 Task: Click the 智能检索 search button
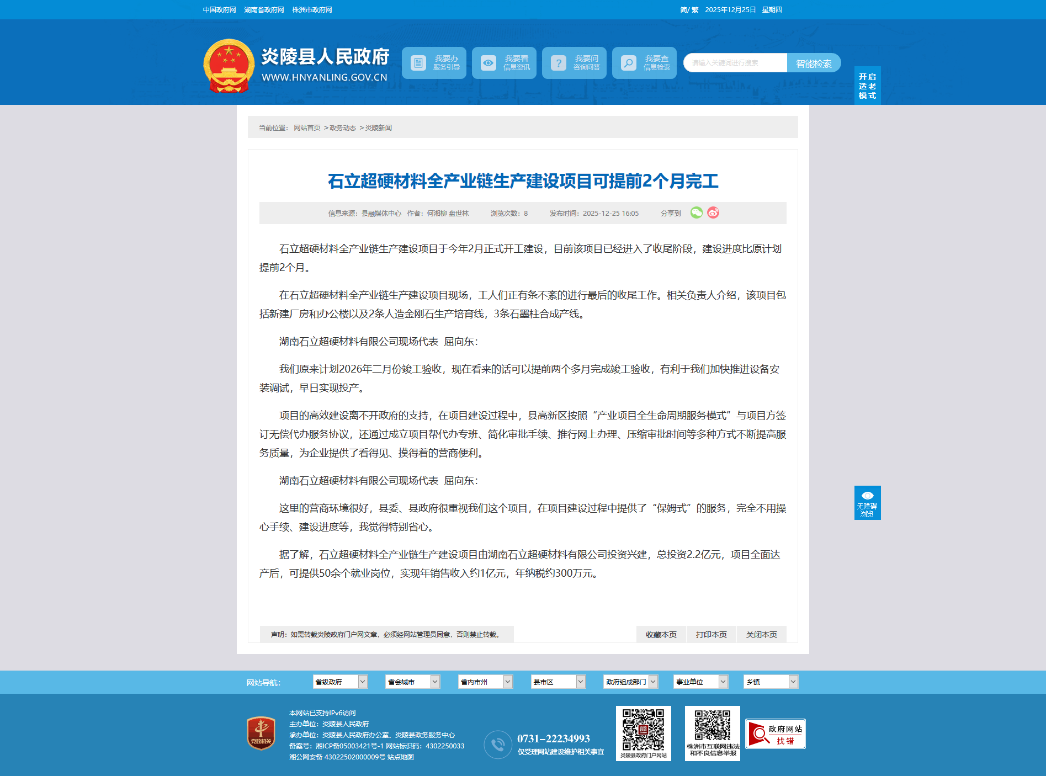pos(814,63)
